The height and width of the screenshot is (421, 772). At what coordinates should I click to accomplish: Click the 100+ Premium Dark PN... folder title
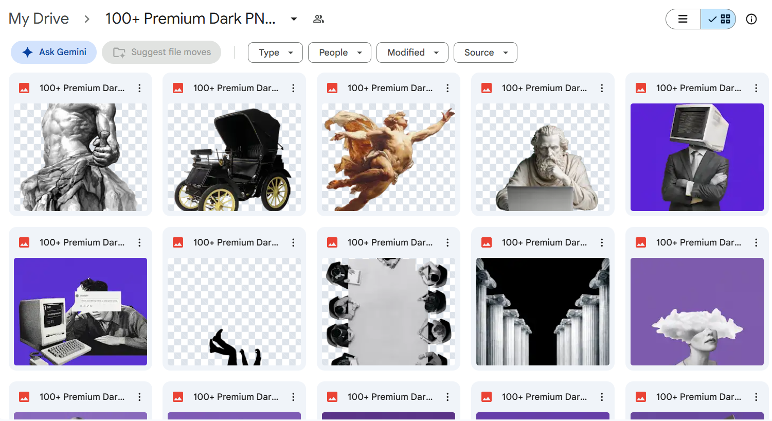click(190, 19)
